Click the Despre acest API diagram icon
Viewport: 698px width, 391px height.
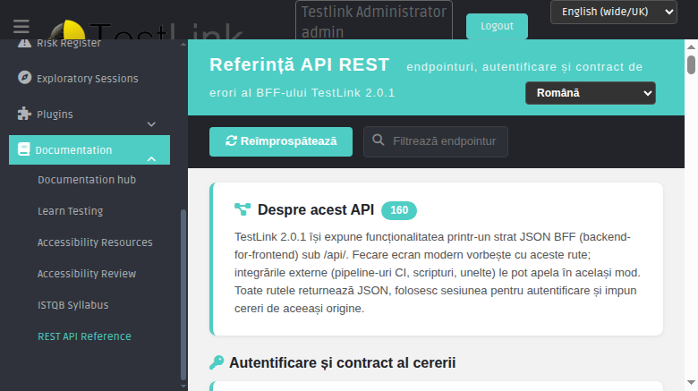click(243, 209)
